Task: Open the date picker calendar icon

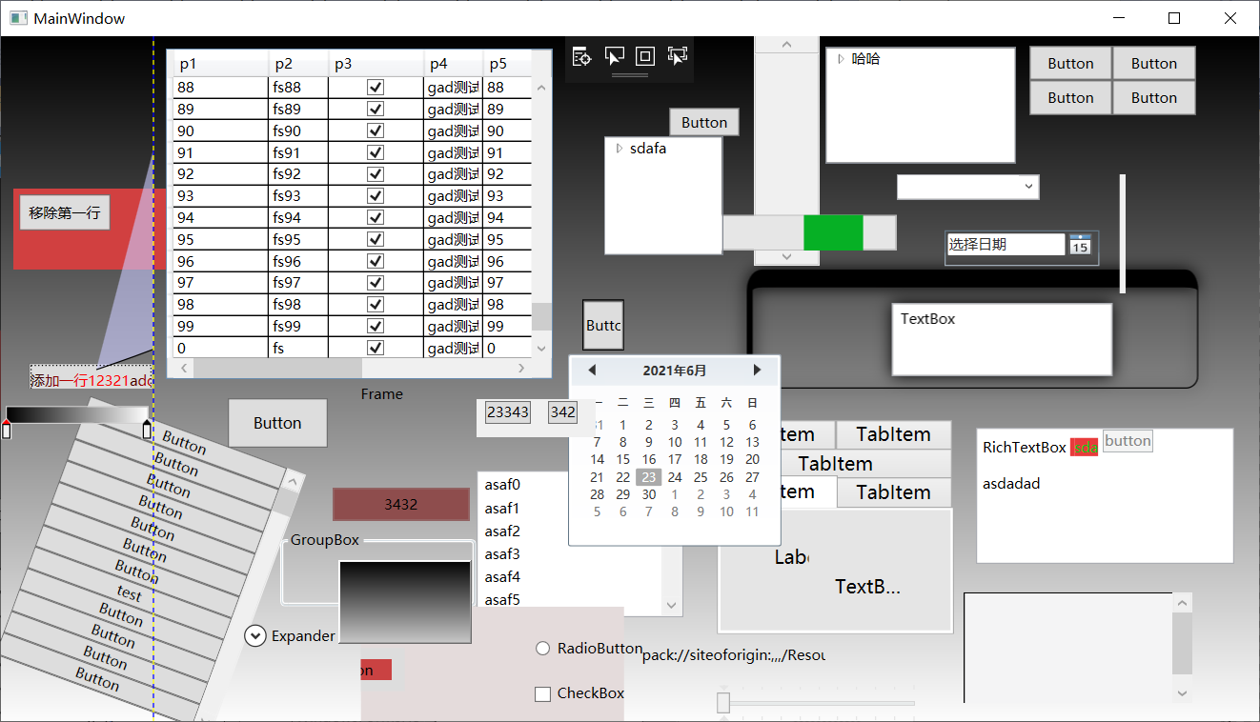Action: (x=1079, y=245)
